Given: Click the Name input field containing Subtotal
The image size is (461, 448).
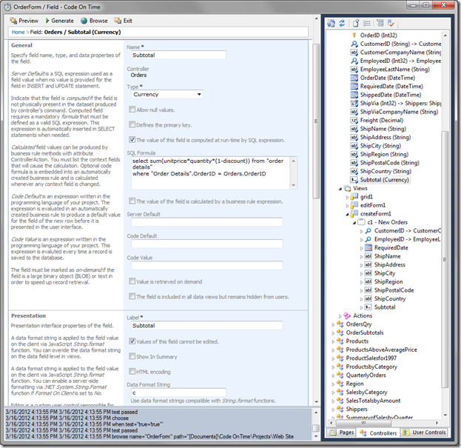Looking at the screenshot, I should tap(179, 55).
